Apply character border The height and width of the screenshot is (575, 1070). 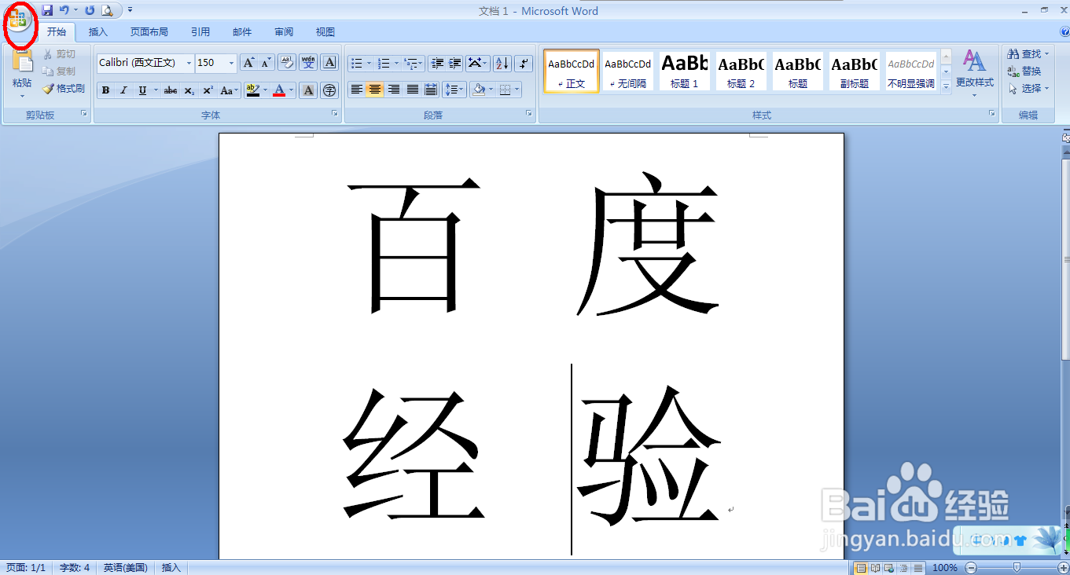(x=329, y=63)
